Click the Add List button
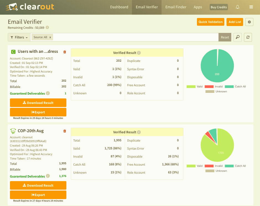260x206 pixels. pyautogui.click(x=235, y=22)
